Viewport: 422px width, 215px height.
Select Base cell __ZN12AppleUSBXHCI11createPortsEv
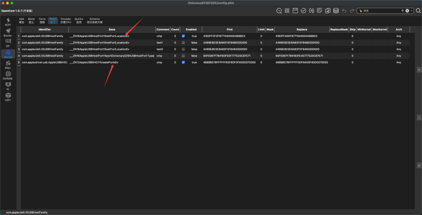112,62
